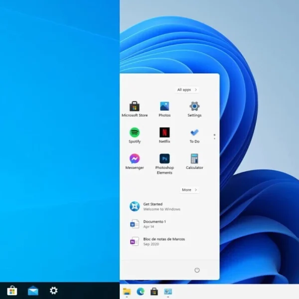
Task: Click the All apps button
Action: (x=187, y=90)
